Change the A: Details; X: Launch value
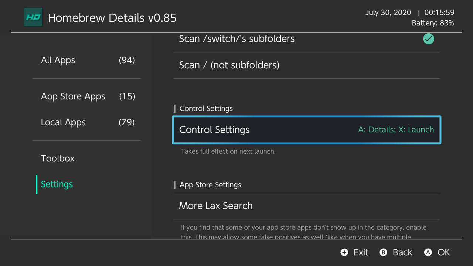 click(x=396, y=130)
